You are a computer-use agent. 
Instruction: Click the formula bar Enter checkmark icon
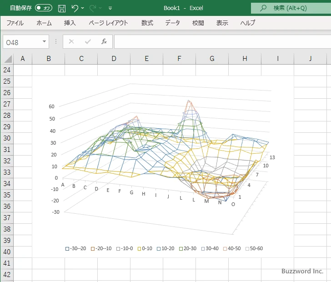88,41
